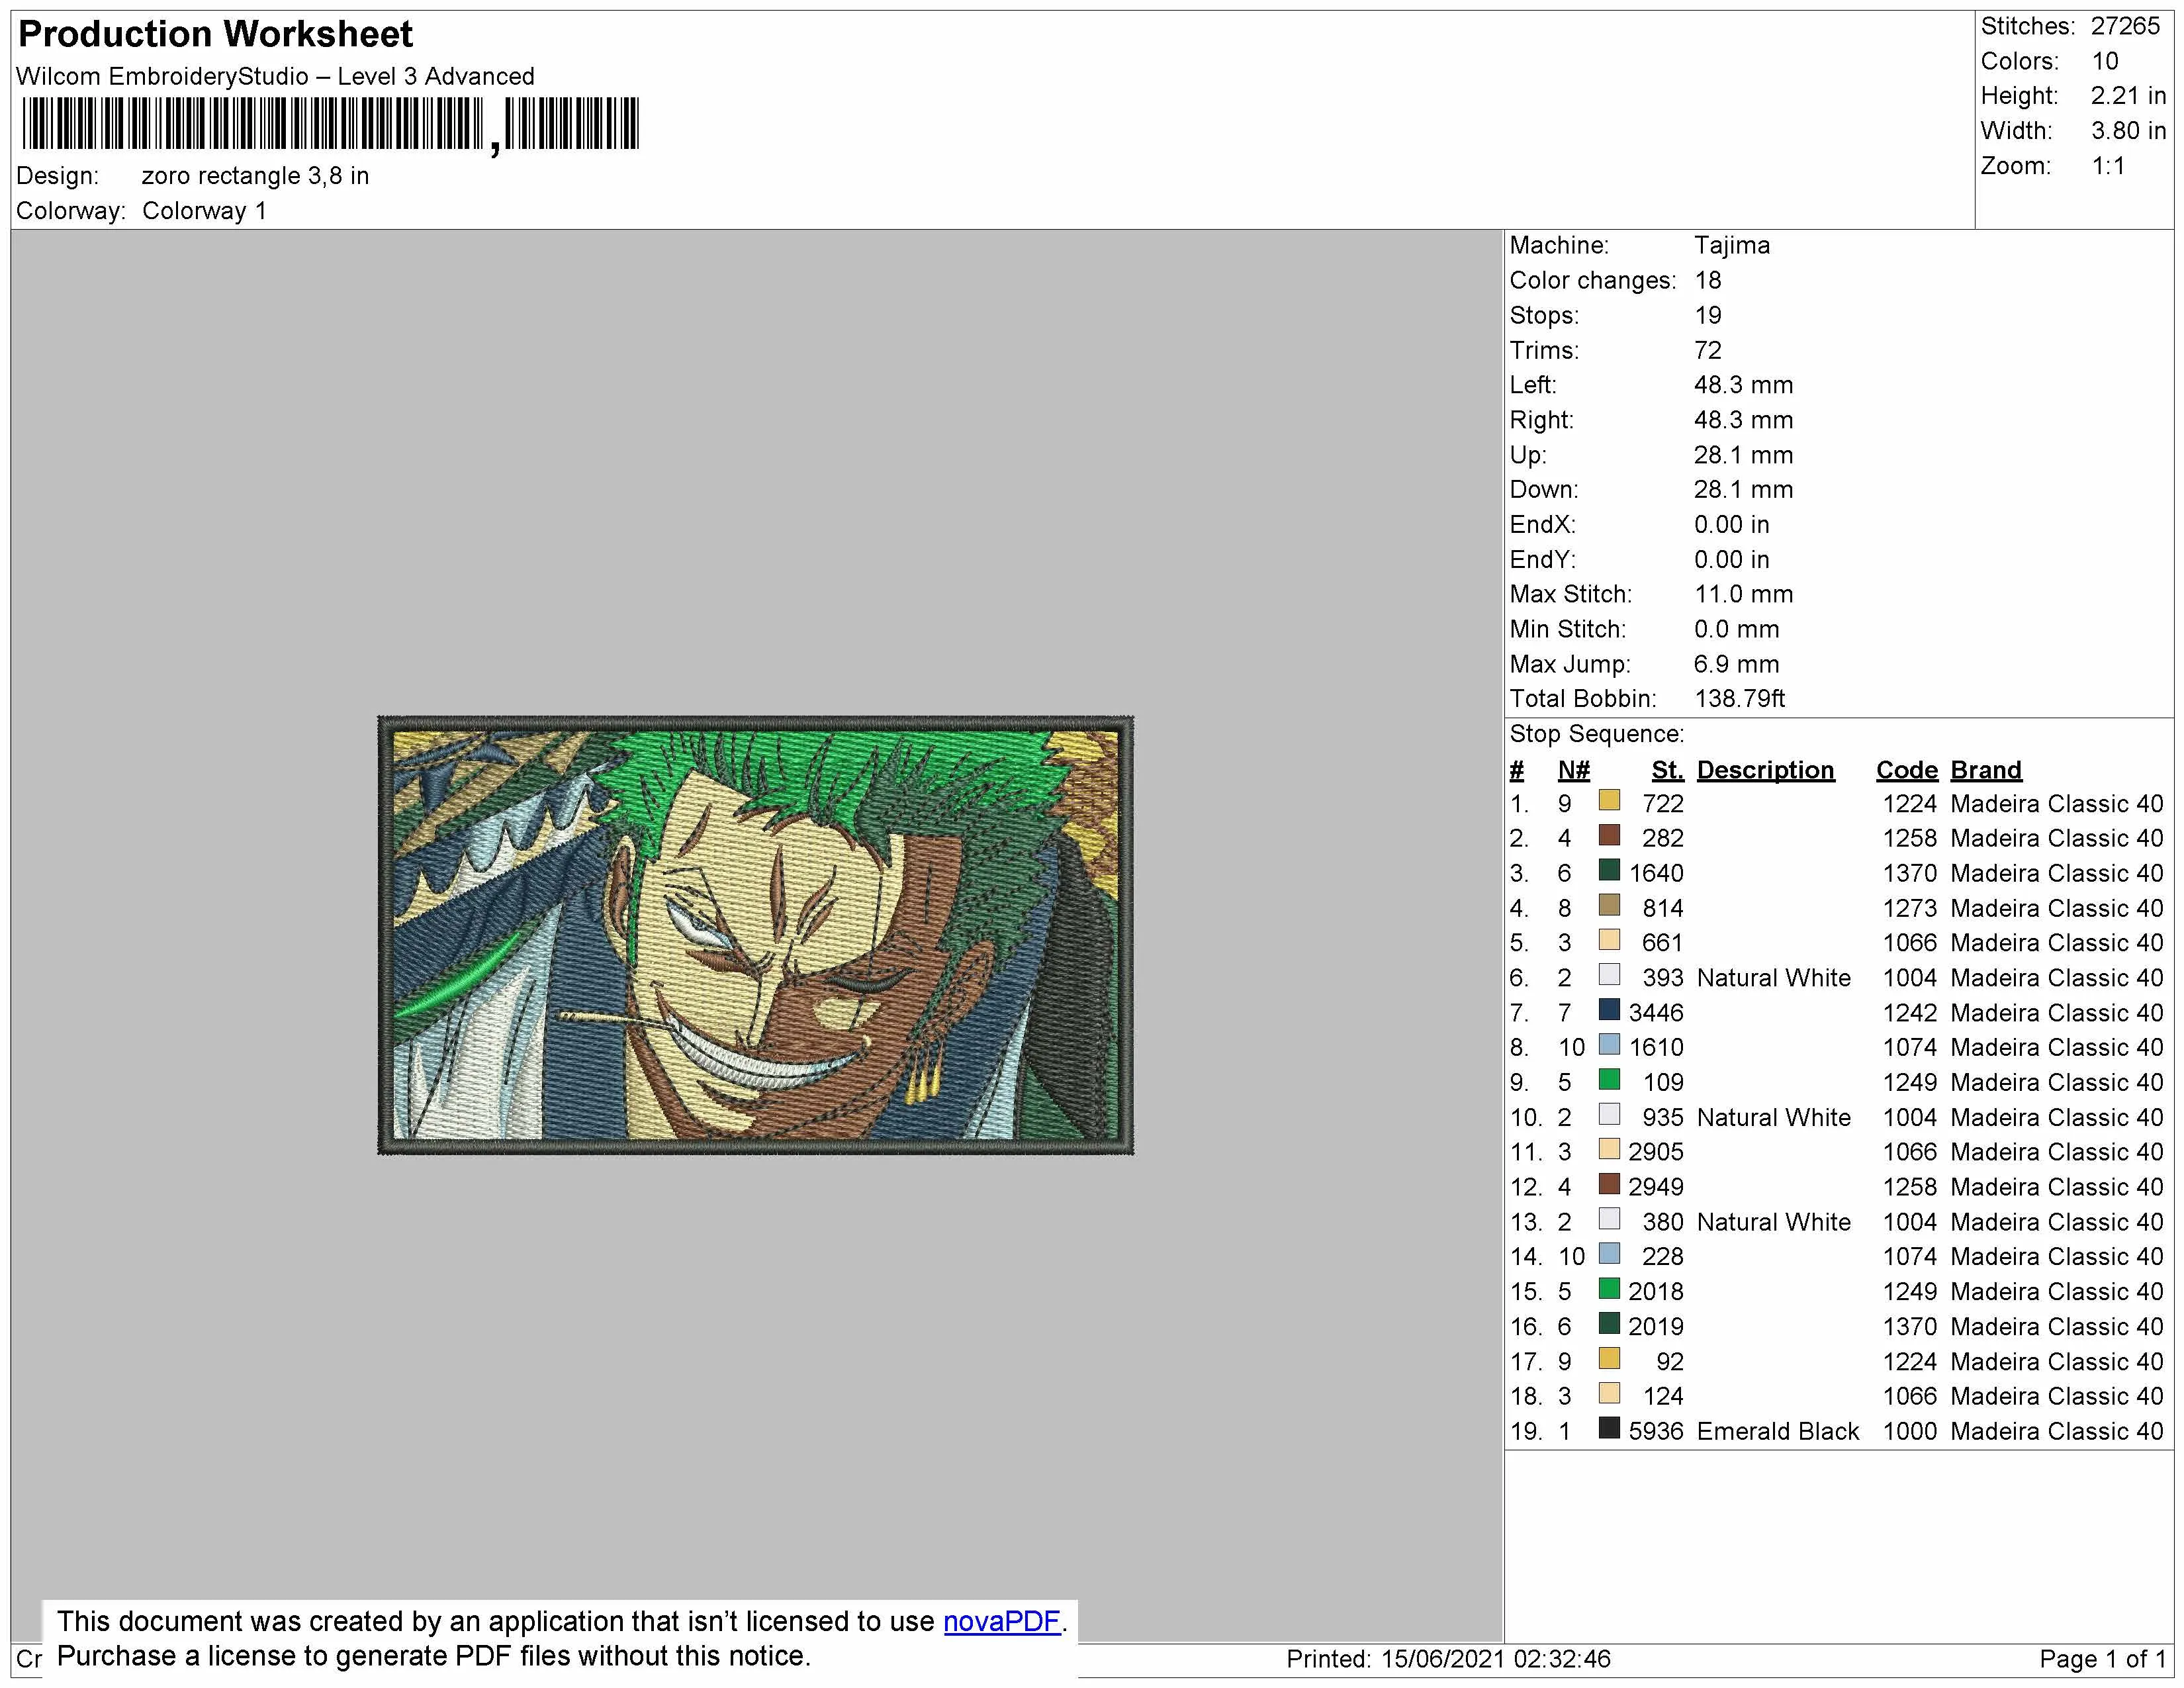Click the max stitch value '11.0 mm'

1744,595
